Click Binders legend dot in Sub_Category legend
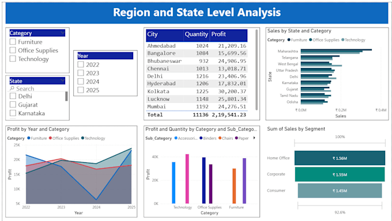The width and height of the screenshot is (392, 221). (x=201, y=138)
